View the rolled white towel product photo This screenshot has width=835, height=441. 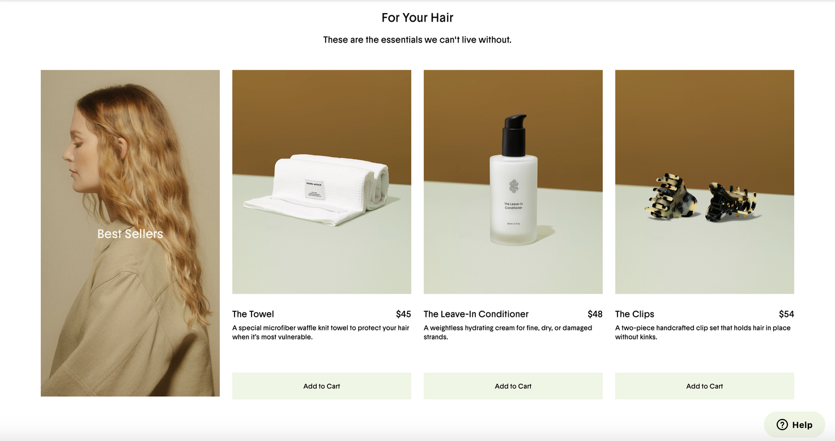click(x=322, y=181)
